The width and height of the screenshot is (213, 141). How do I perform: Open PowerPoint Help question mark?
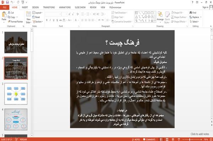tap(192, 2)
